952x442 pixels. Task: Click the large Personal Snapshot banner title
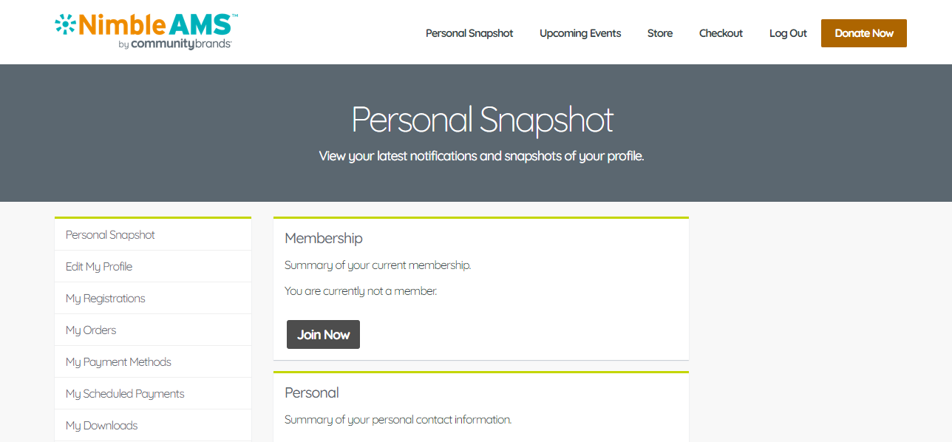(482, 120)
